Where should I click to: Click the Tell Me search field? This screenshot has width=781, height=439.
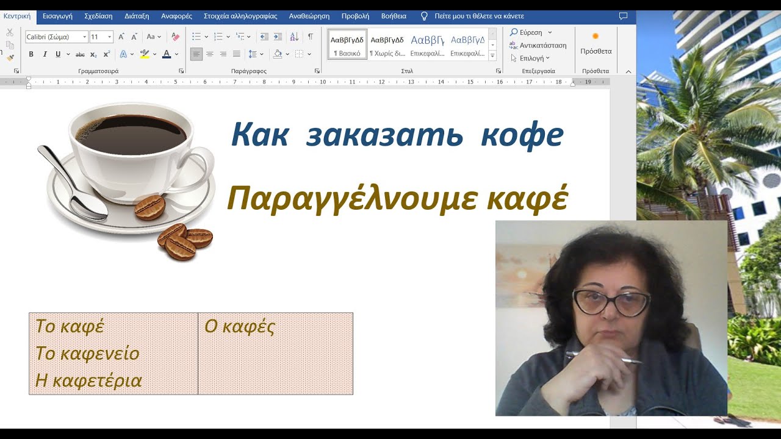(479, 16)
